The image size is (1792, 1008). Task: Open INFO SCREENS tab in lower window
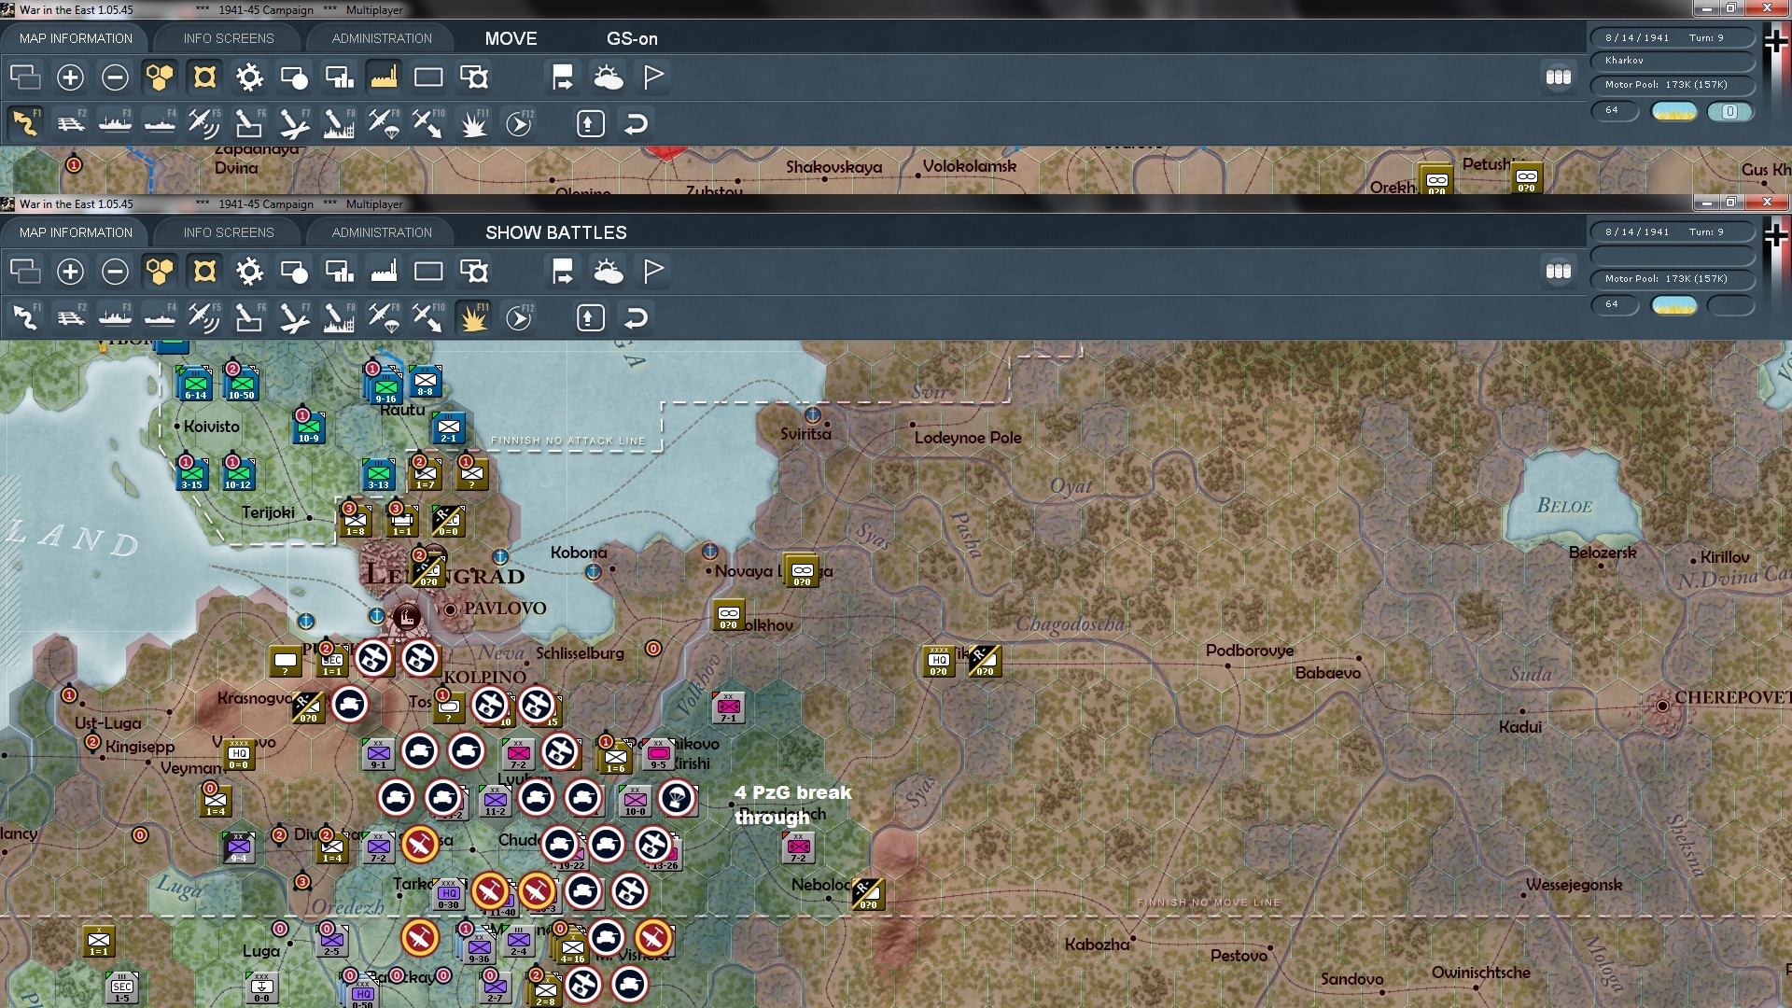(x=229, y=232)
